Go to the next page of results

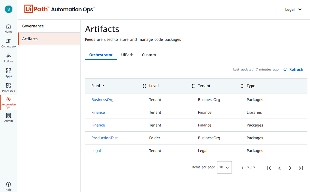click(290, 168)
